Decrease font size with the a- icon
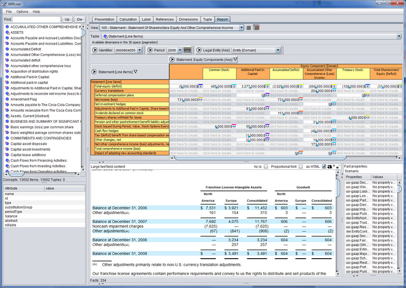 [338, 167]
